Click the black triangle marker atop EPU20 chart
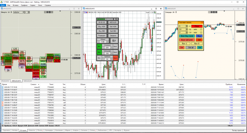Screen dimensions: 247x133 point(60,11)
